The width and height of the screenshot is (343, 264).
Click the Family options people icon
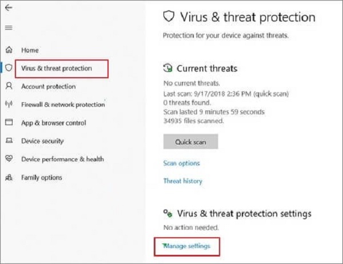9,178
